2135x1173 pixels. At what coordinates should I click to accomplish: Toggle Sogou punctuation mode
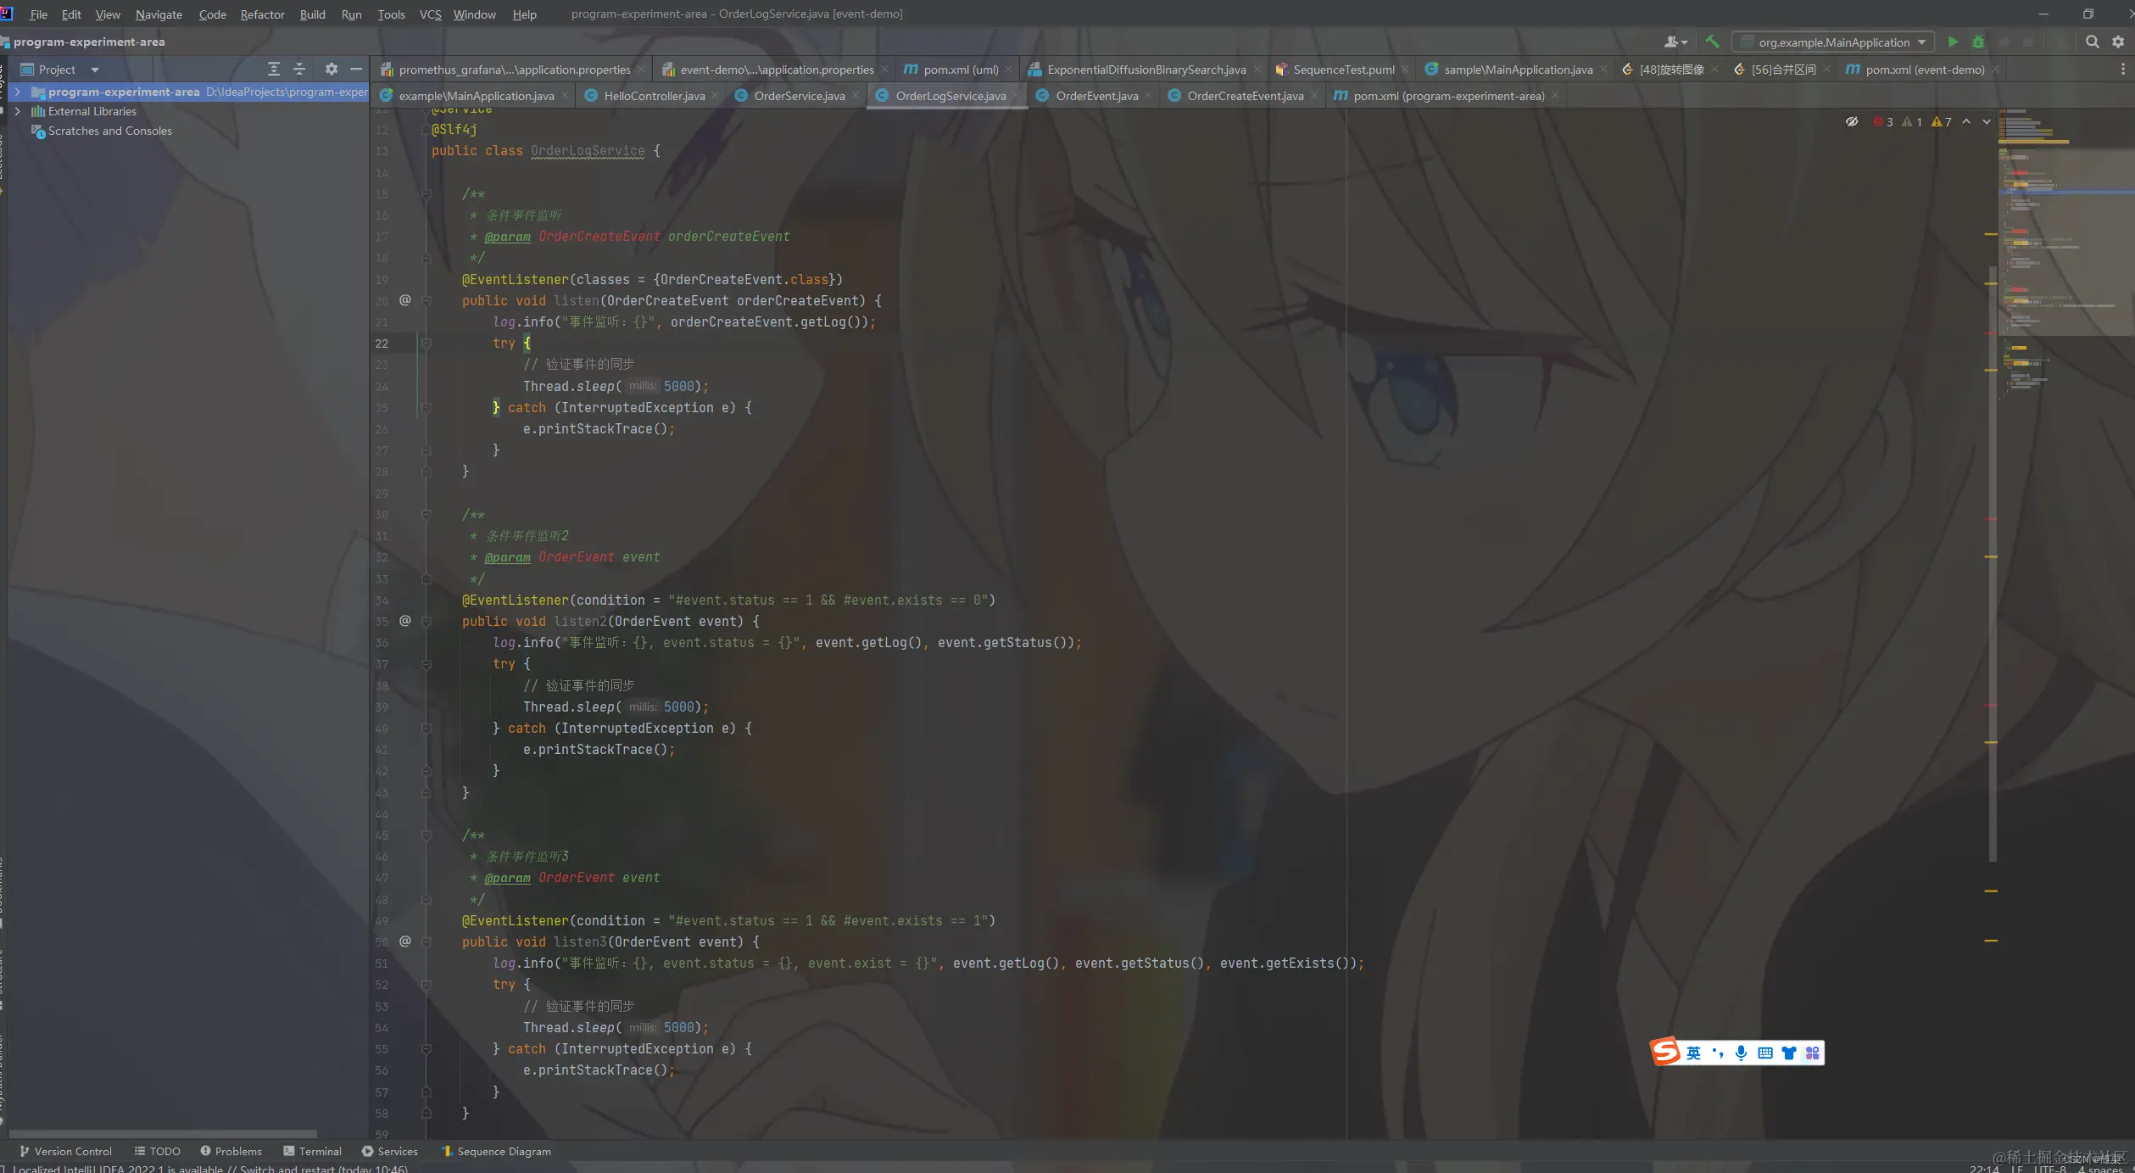coord(1718,1053)
